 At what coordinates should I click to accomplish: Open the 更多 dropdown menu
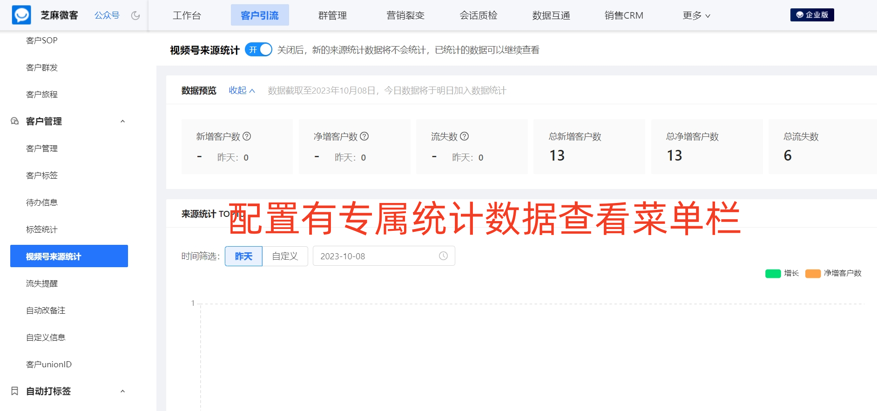pos(696,15)
